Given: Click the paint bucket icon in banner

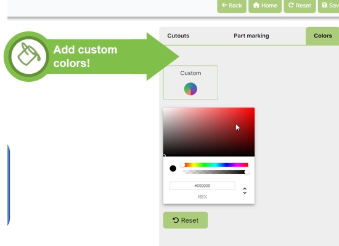Looking at the screenshot, I should [29, 54].
